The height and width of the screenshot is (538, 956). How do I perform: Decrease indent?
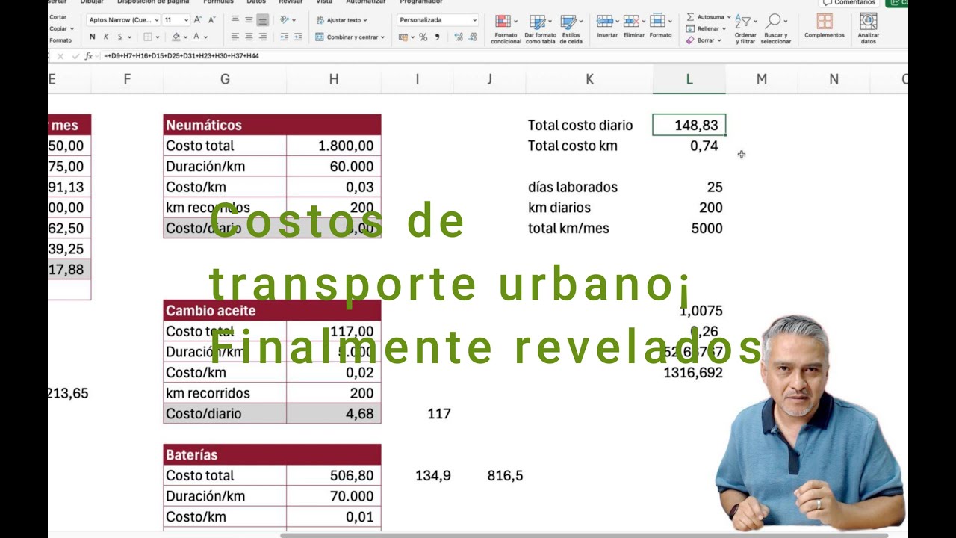[x=285, y=37]
